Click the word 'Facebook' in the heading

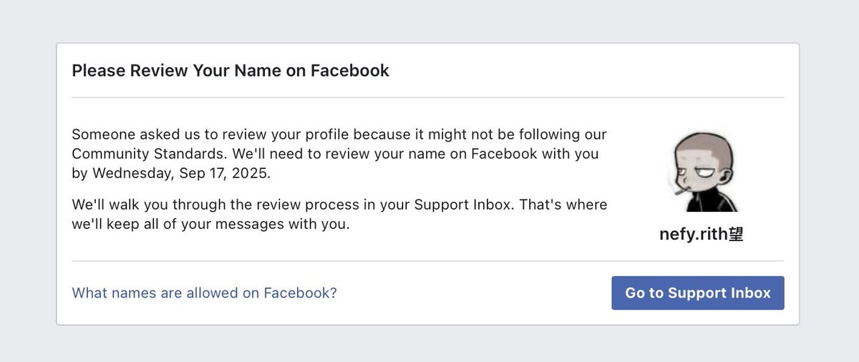point(350,70)
